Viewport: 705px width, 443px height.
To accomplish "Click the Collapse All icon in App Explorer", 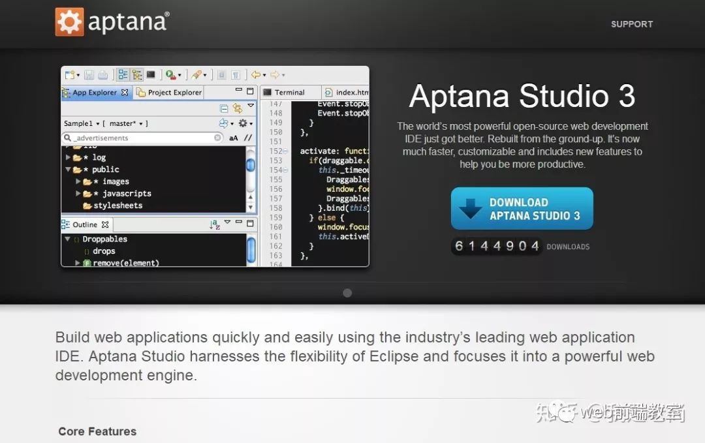I will coord(224,108).
